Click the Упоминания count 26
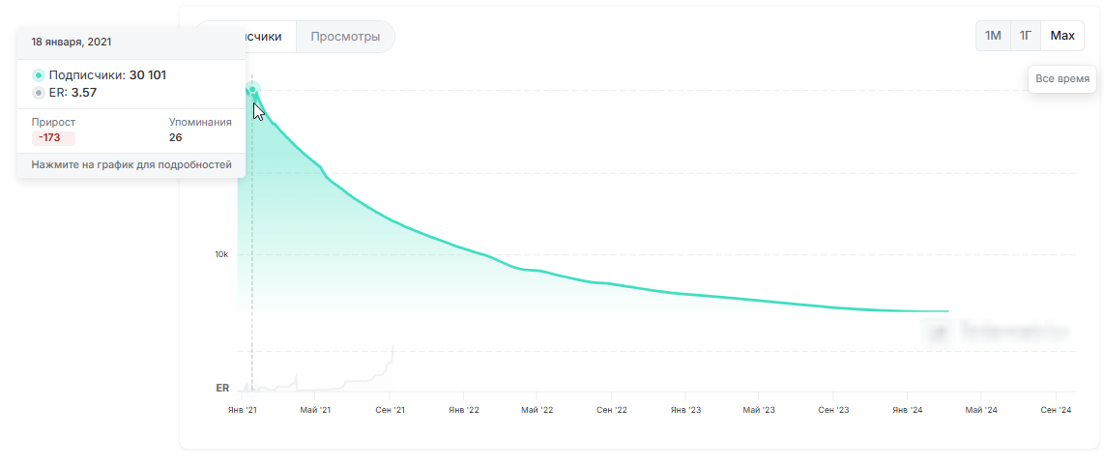The height and width of the screenshot is (465, 1104). pyautogui.click(x=176, y=138)
